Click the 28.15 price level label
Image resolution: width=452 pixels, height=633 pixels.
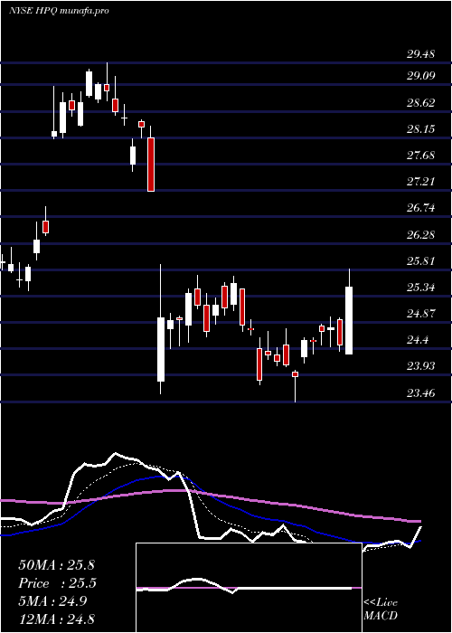[420, 129]
